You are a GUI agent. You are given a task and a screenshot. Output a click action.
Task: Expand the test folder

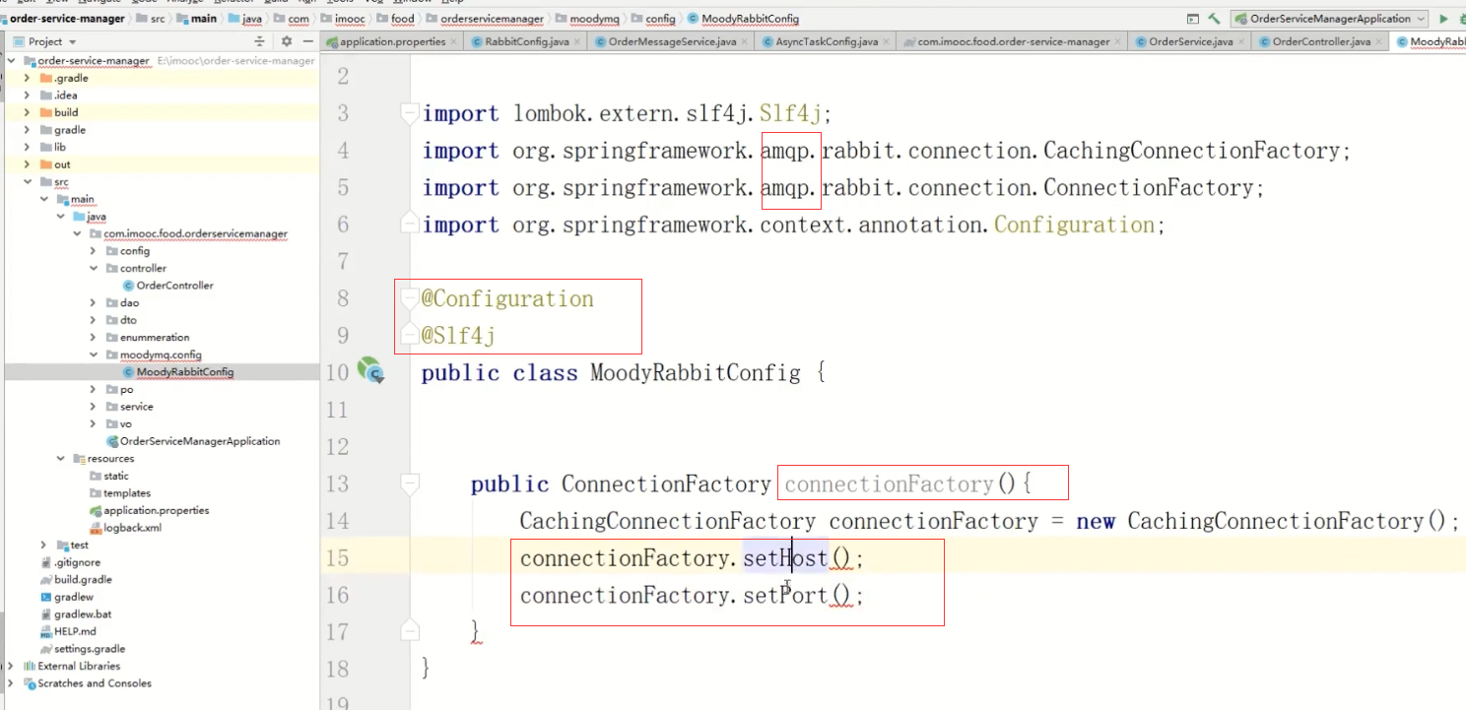tap(43, 545)
